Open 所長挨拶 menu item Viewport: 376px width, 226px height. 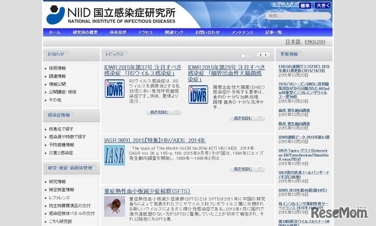point(118,32)
